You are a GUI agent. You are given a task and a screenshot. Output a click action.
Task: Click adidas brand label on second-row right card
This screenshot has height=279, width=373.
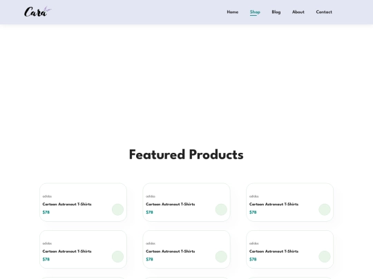[254, 243]
